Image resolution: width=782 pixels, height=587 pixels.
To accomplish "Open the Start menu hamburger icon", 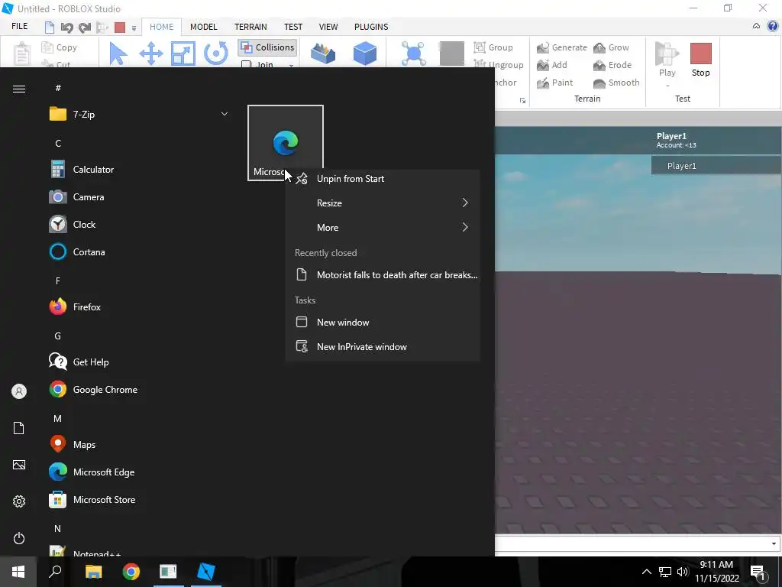I will (x=19, y=89).
